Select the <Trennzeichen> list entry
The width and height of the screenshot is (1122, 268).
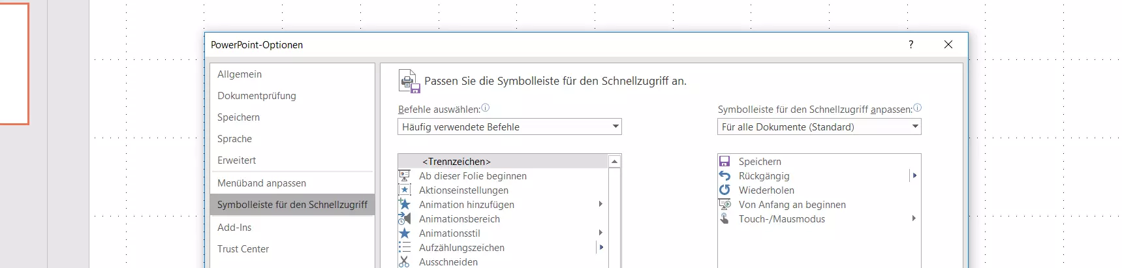[x=503, y=162]
